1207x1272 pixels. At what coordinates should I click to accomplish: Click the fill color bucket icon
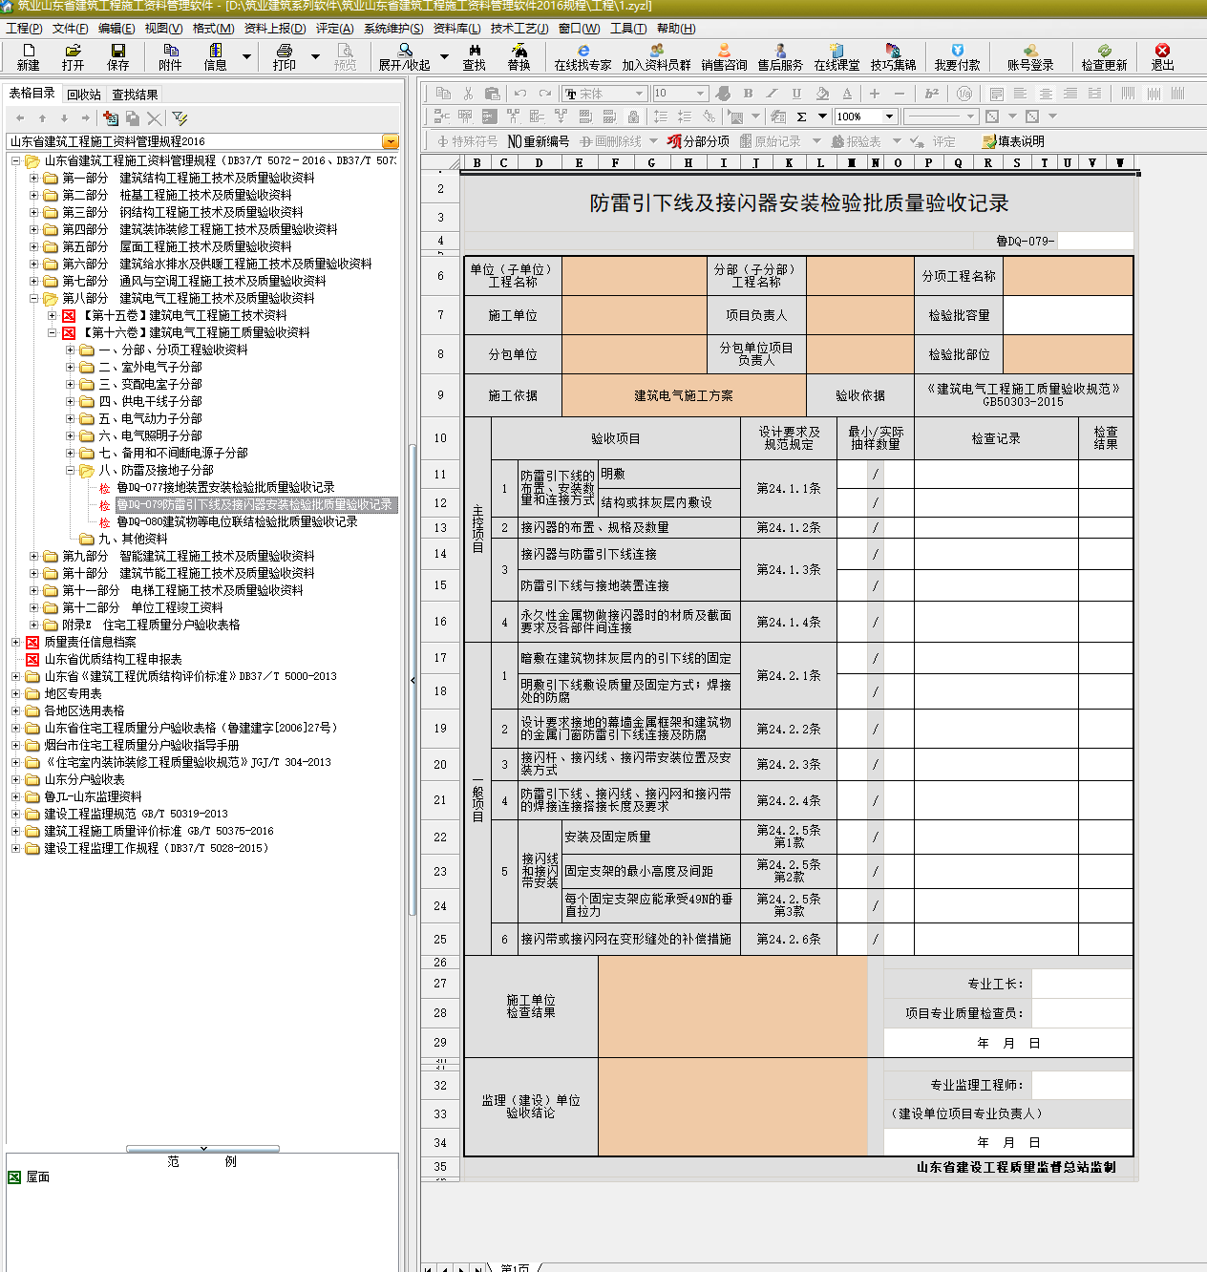click(x=822, y=93)
